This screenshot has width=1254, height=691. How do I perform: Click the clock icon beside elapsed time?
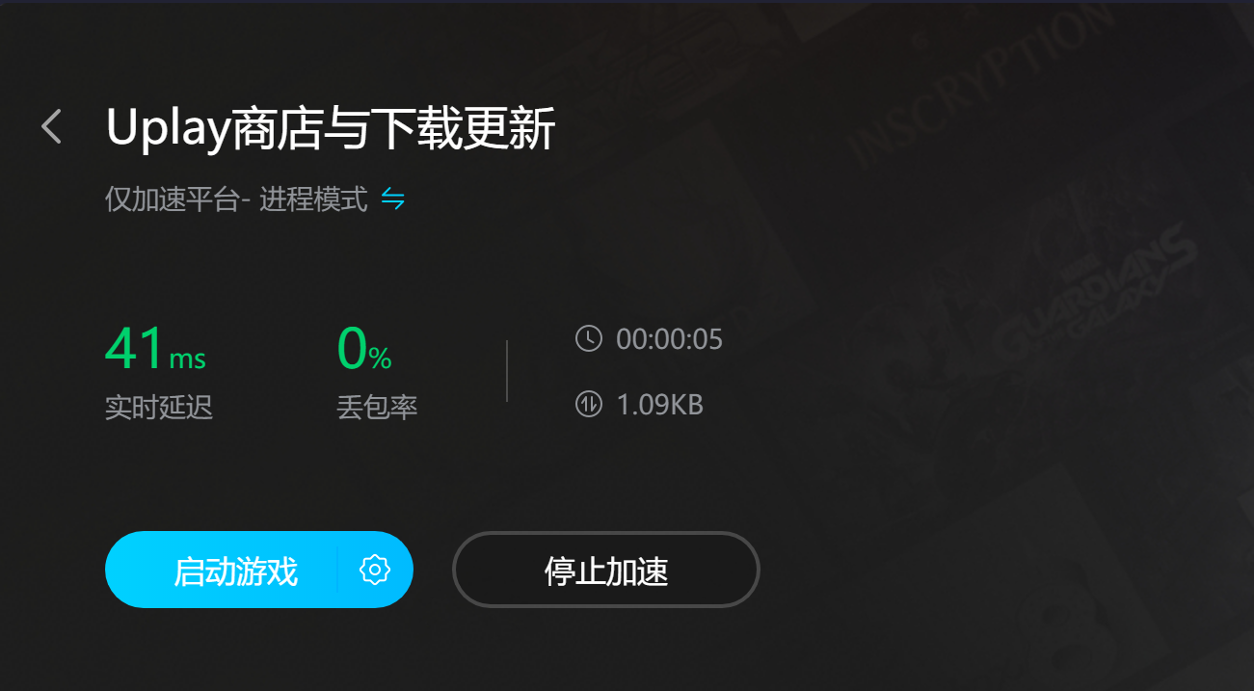pos(588,338)
